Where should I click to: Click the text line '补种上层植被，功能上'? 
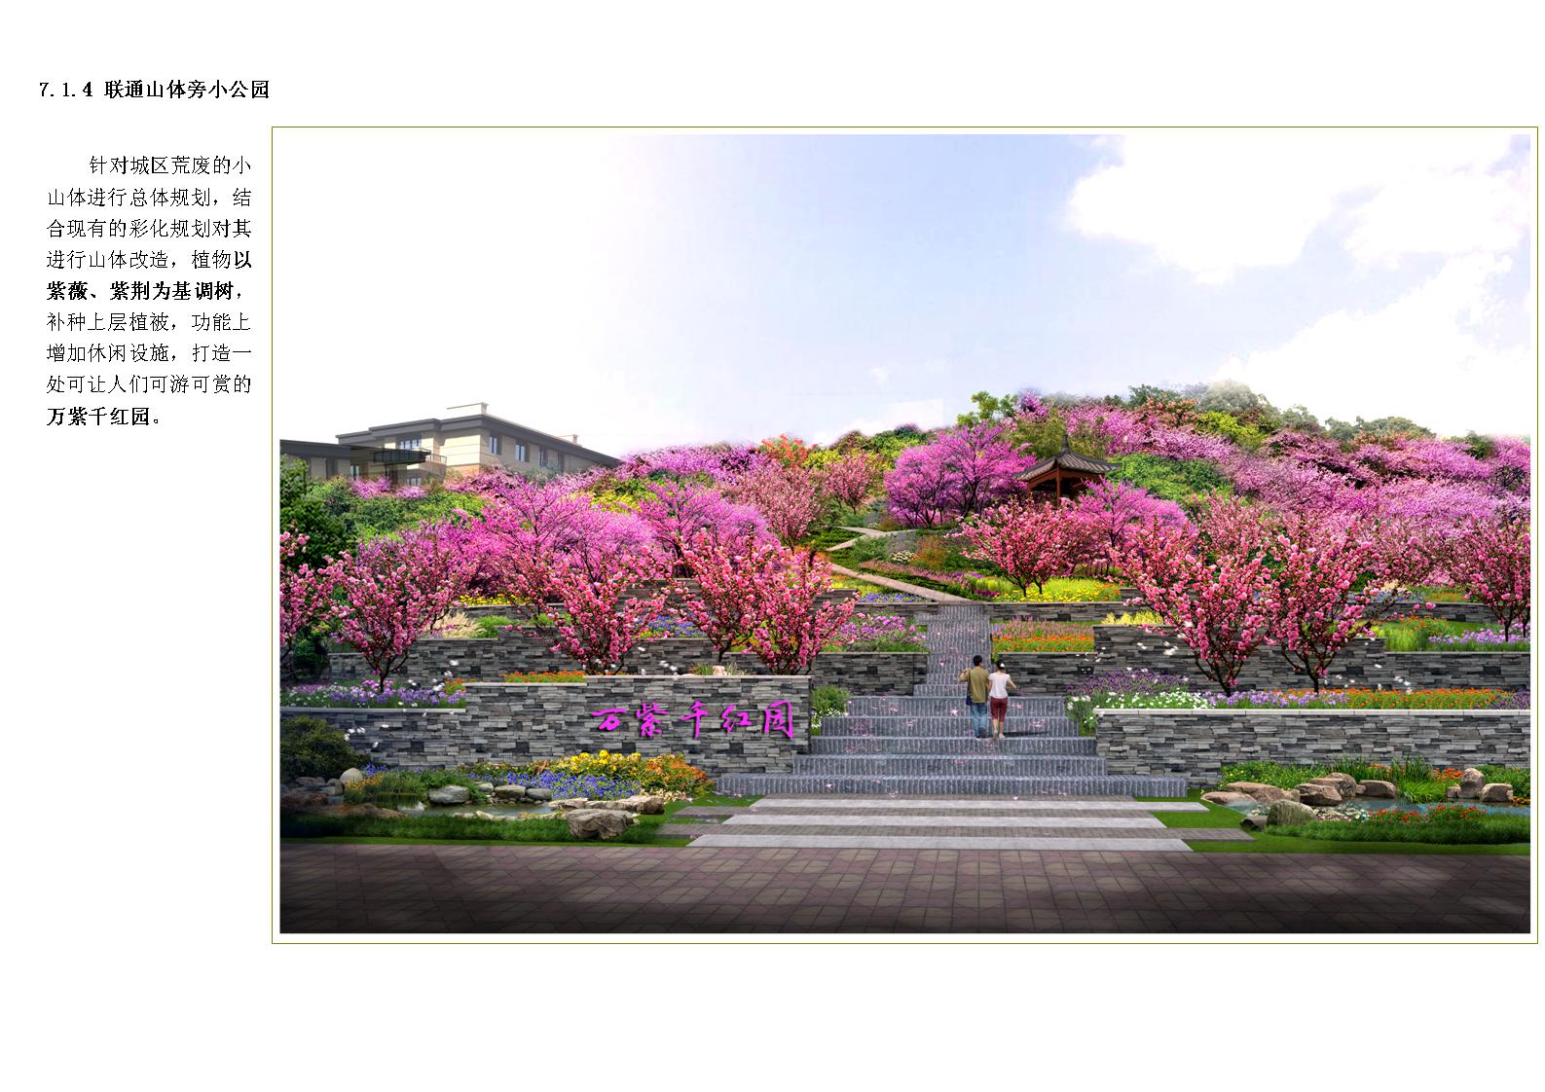[150, 322]
